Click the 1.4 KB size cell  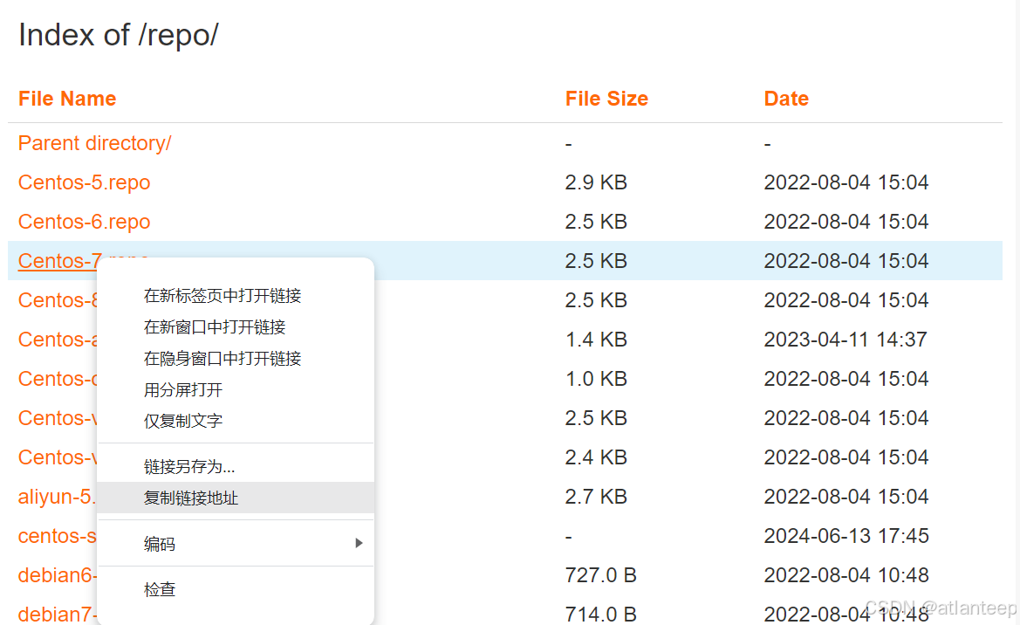596,340
